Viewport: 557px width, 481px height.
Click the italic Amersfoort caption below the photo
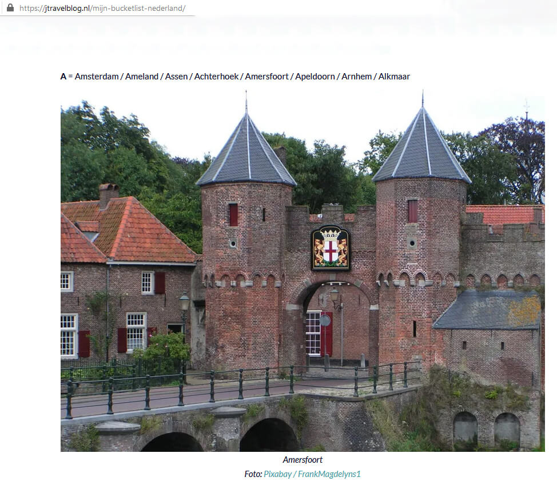(303, 459)
